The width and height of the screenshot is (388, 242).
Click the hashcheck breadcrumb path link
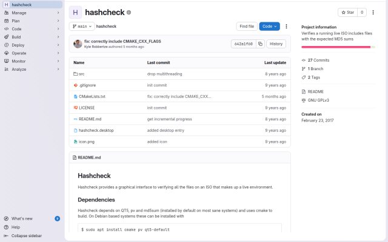click(x=106, y=27)
